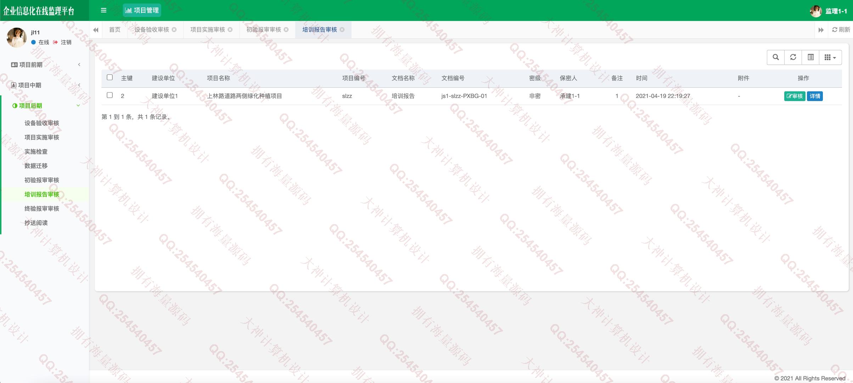The image size is (853, 383).
Task: Open the table search magnifier icon
Action: click(x=776, y=57)
